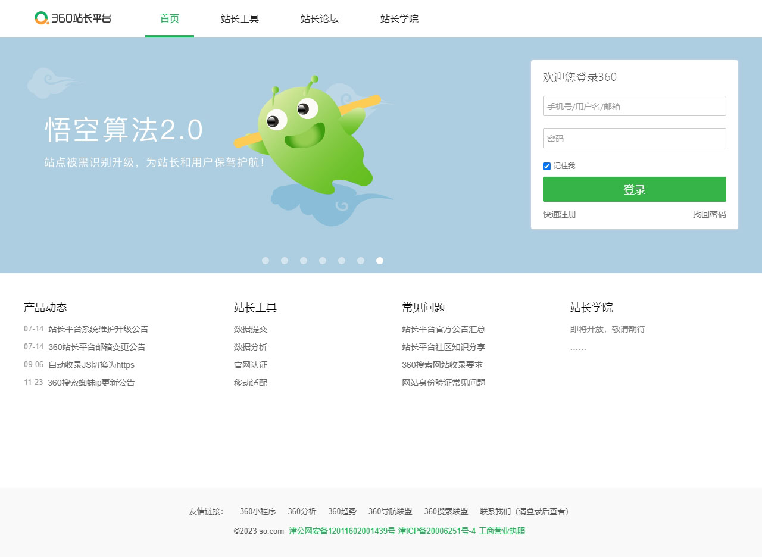
Task: Go to the 站长学院 navigation tab
Action: pyautogui.click(x=399, y=19)
